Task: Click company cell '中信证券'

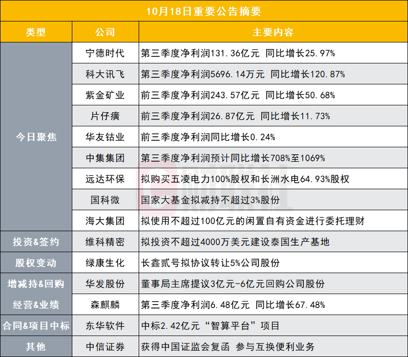Action: [x=105, y=347]
